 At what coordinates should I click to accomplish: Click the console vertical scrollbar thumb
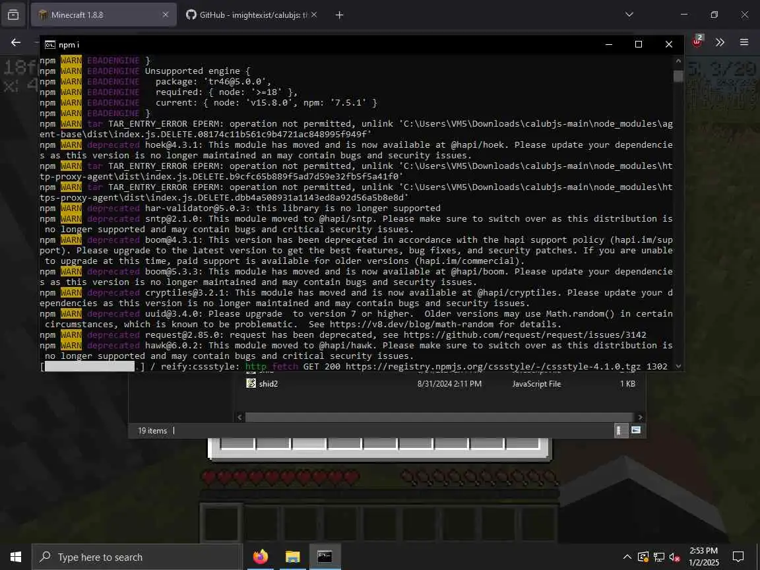pyautogui.click(x=678, y=77)
